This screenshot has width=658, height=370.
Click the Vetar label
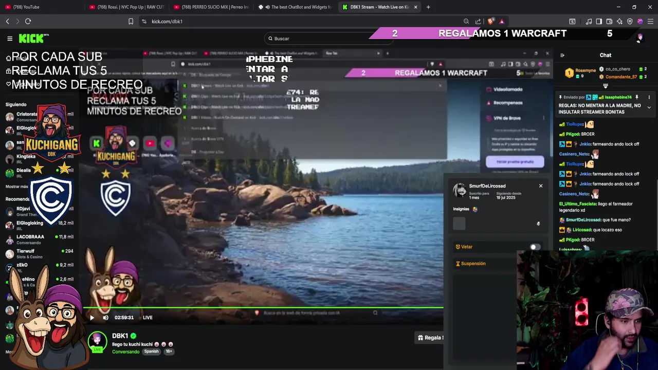pyautogui.click(x=467, y=247)
